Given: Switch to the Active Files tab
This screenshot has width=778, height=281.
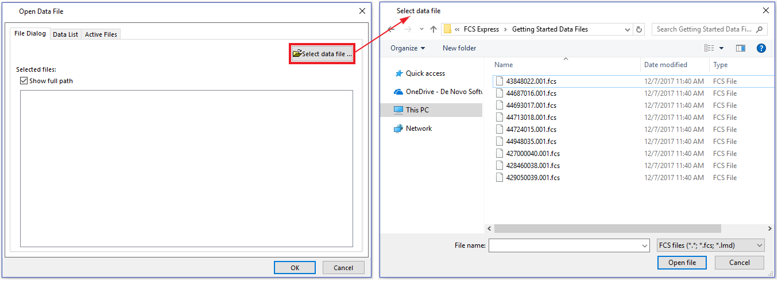Looking at the screenshot, I should click(x=101, y=34).
